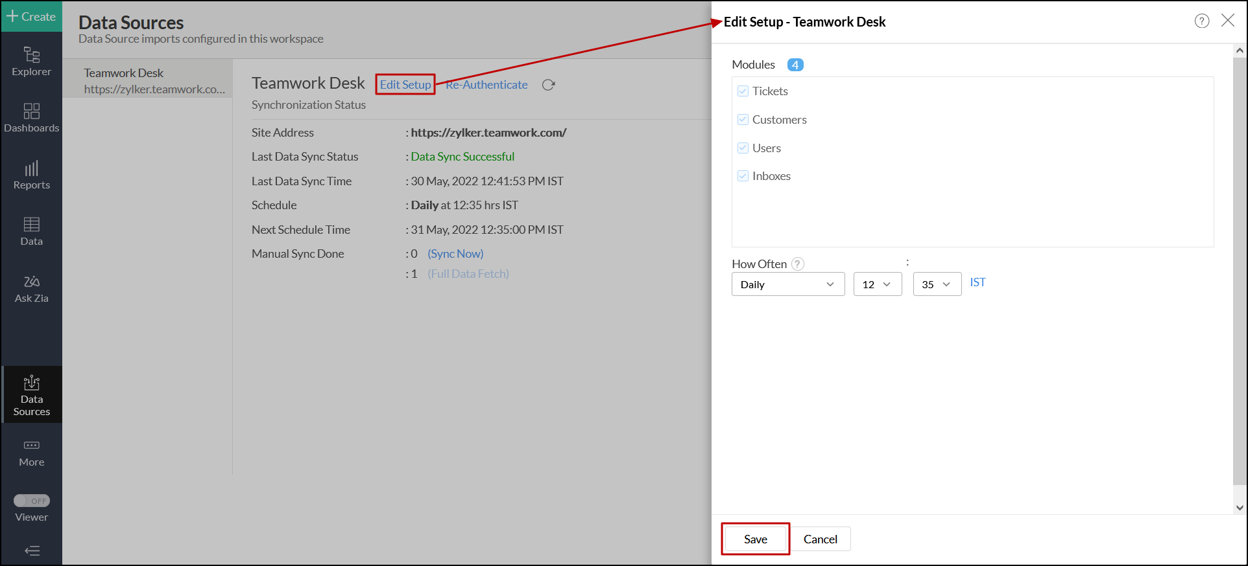Click the Create menu button
1248x566 pixels.
pyautogui.click(x=31, y=16)
